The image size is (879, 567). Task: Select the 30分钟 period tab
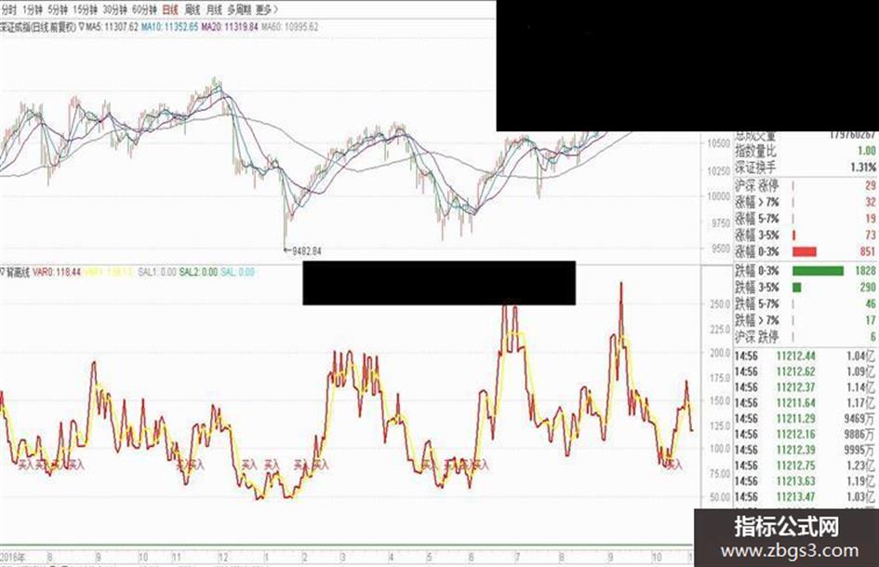[x=115, y=9]
